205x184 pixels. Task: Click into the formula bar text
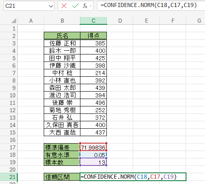point(151,6)
